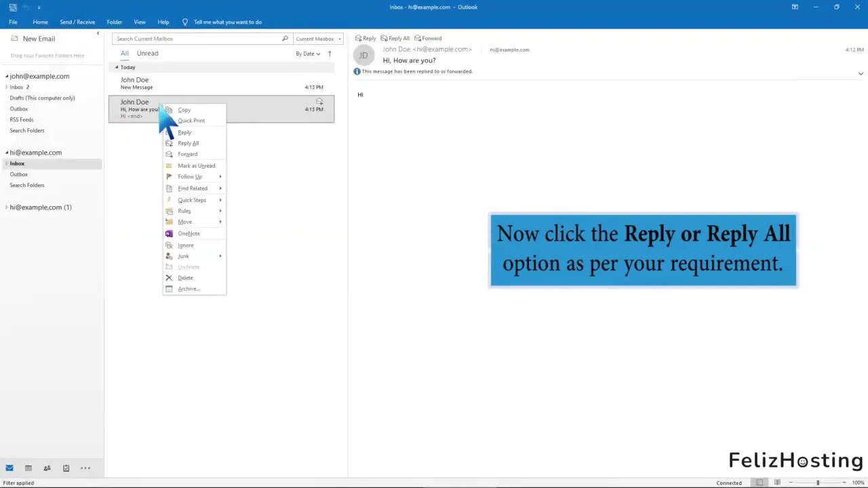Filter to Unread messages

pos(147,54)
